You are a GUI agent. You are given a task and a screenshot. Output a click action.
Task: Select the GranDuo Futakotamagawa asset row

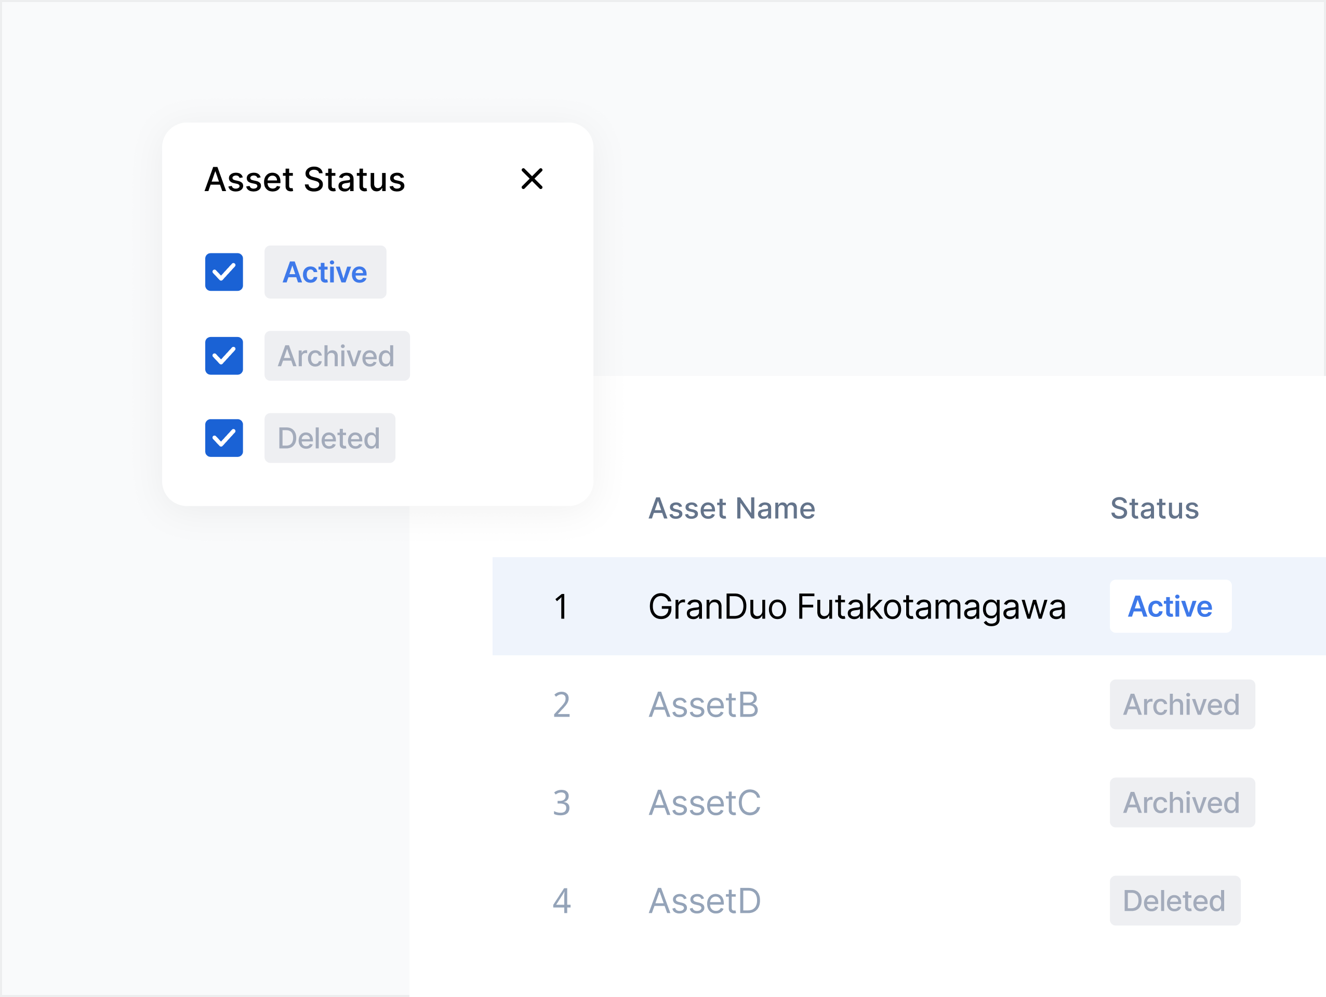click(x=857, y=607)
